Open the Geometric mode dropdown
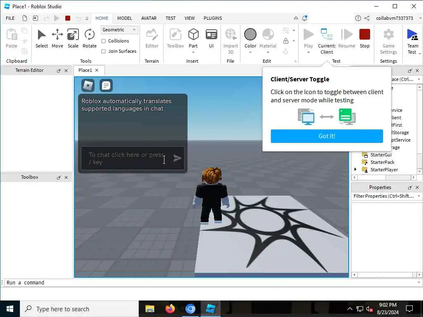 (x=119, y=30)
